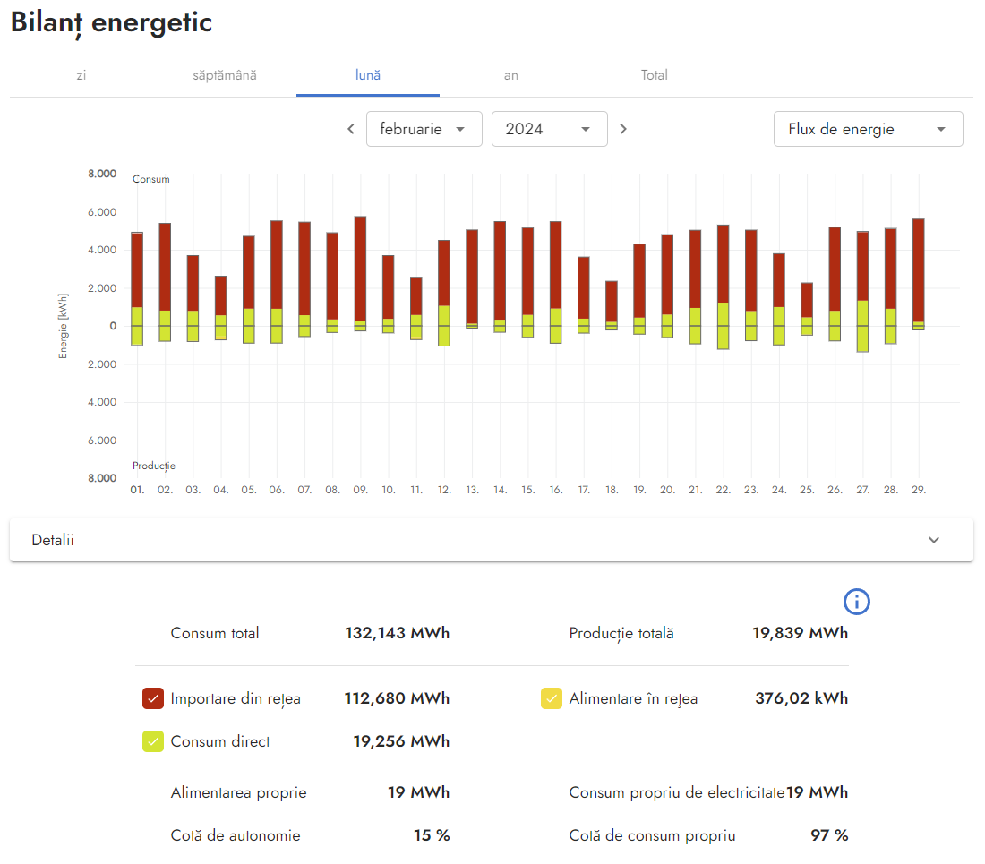985x864 pixels.
Task: Click the day 01 consumption bar
Action: pos(137,269)
